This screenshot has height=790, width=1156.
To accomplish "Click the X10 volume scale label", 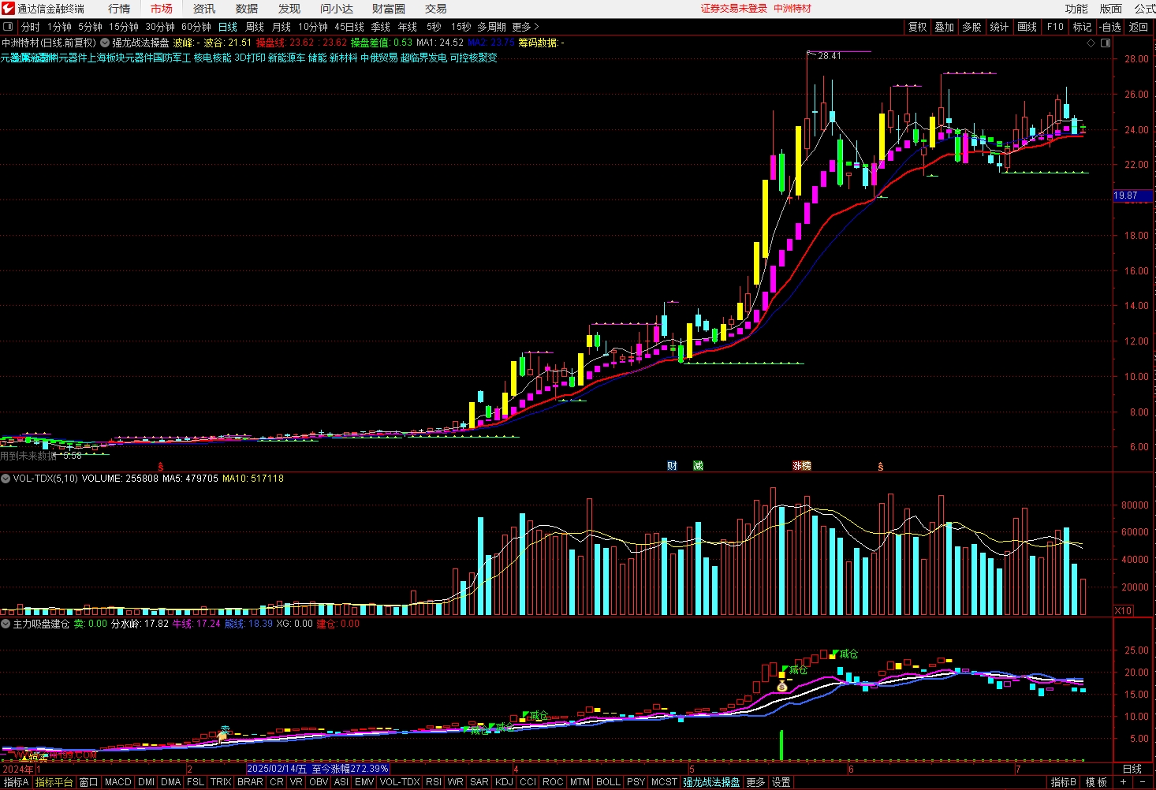I will [1124, 610].
